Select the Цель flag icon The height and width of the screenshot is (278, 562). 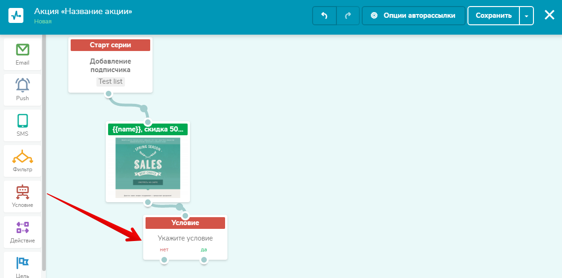[22, 262]
